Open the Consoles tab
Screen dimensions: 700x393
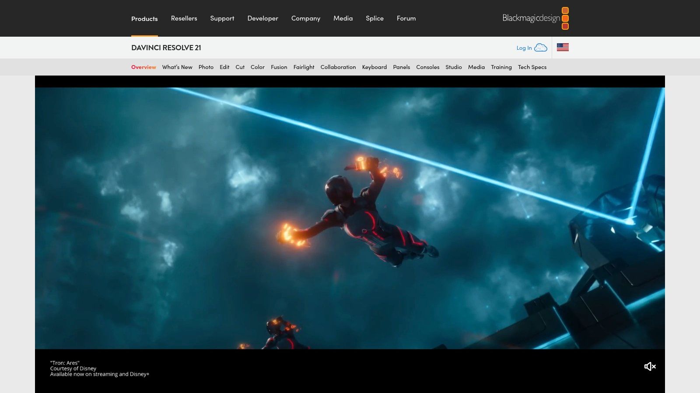coord(428,67)
